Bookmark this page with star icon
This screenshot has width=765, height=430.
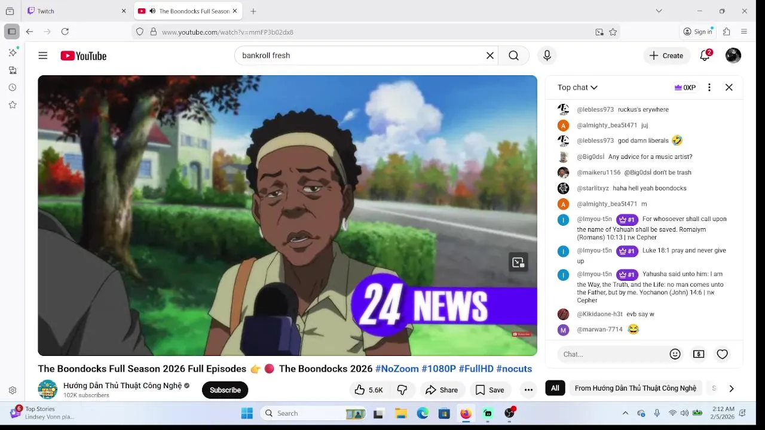click(x=613, y=32)
